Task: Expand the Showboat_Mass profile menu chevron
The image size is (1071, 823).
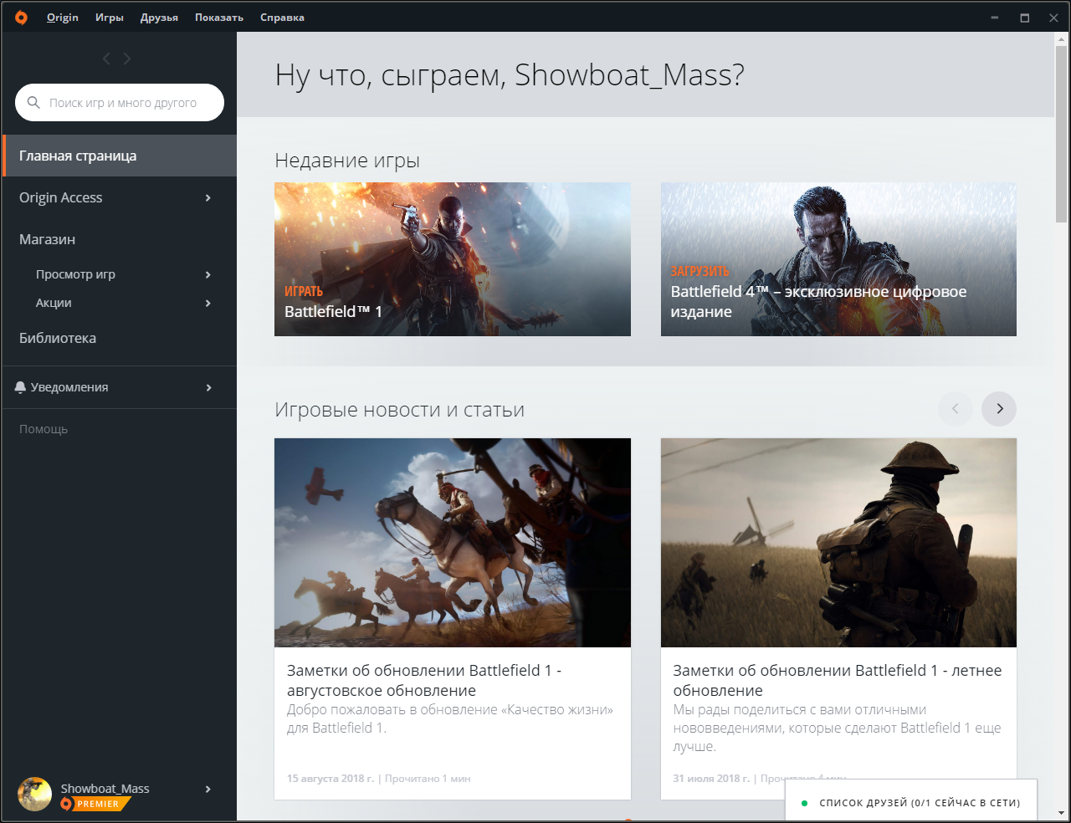Action: click(x=208, y=789)
